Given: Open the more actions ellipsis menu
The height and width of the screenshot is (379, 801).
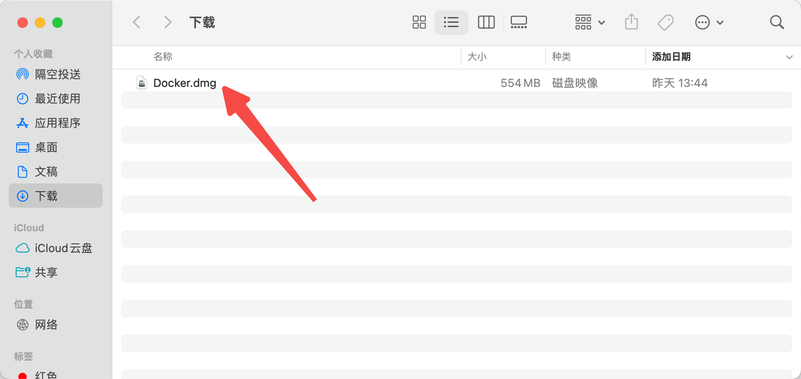Looking at the screenshot, I should tap(709, 23).
